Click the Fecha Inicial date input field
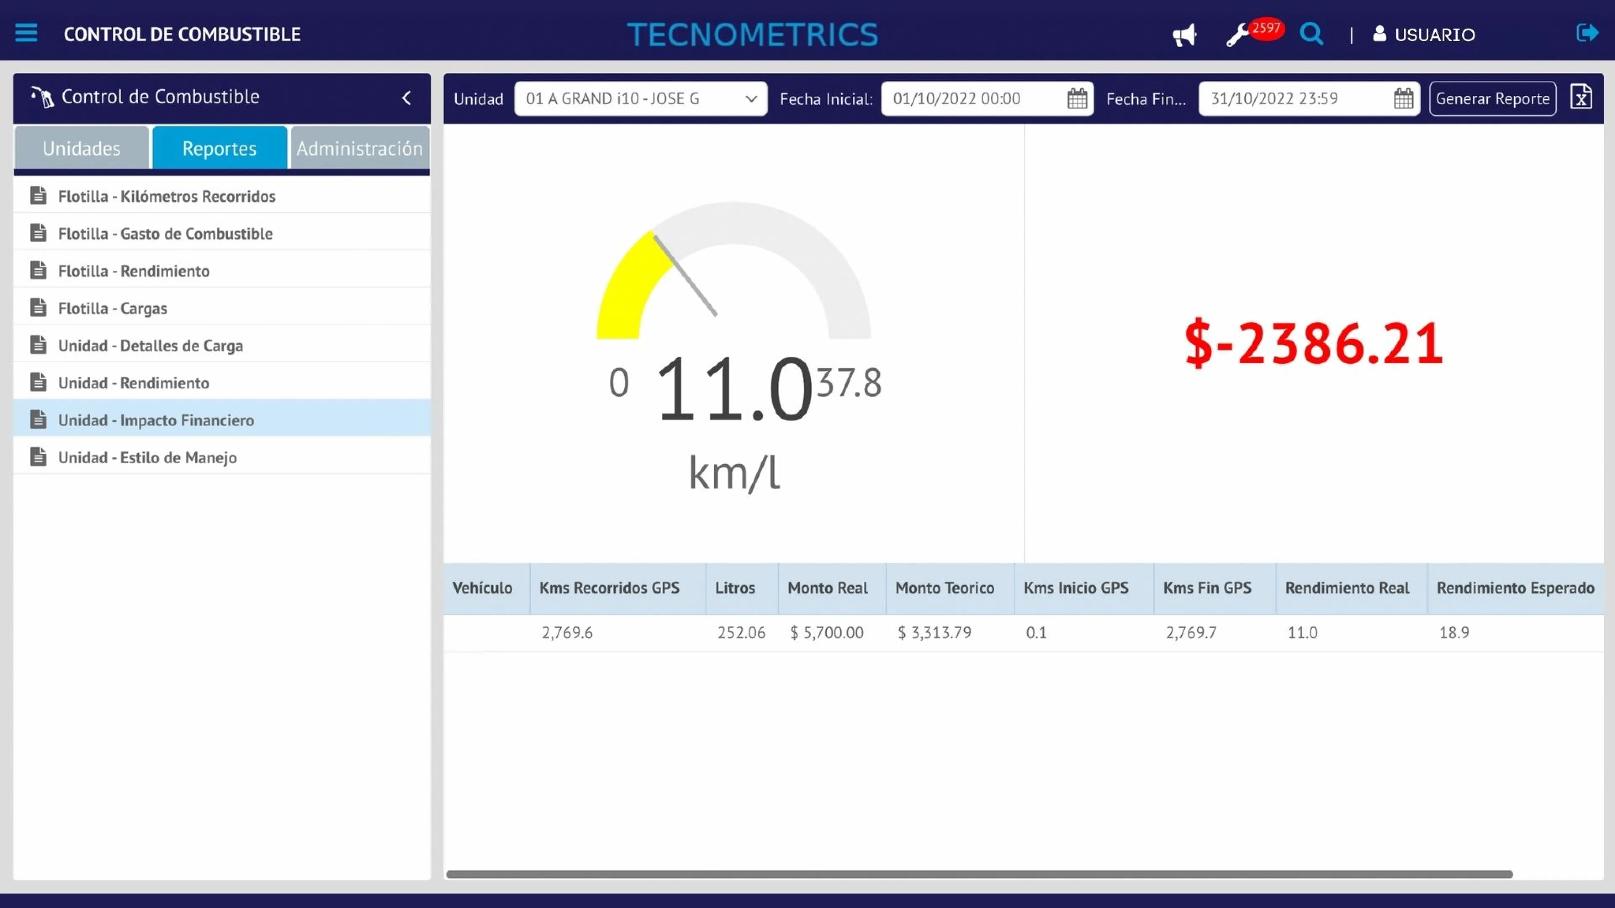The height and width of the screenshot is (908, 1615). [966, 98]
